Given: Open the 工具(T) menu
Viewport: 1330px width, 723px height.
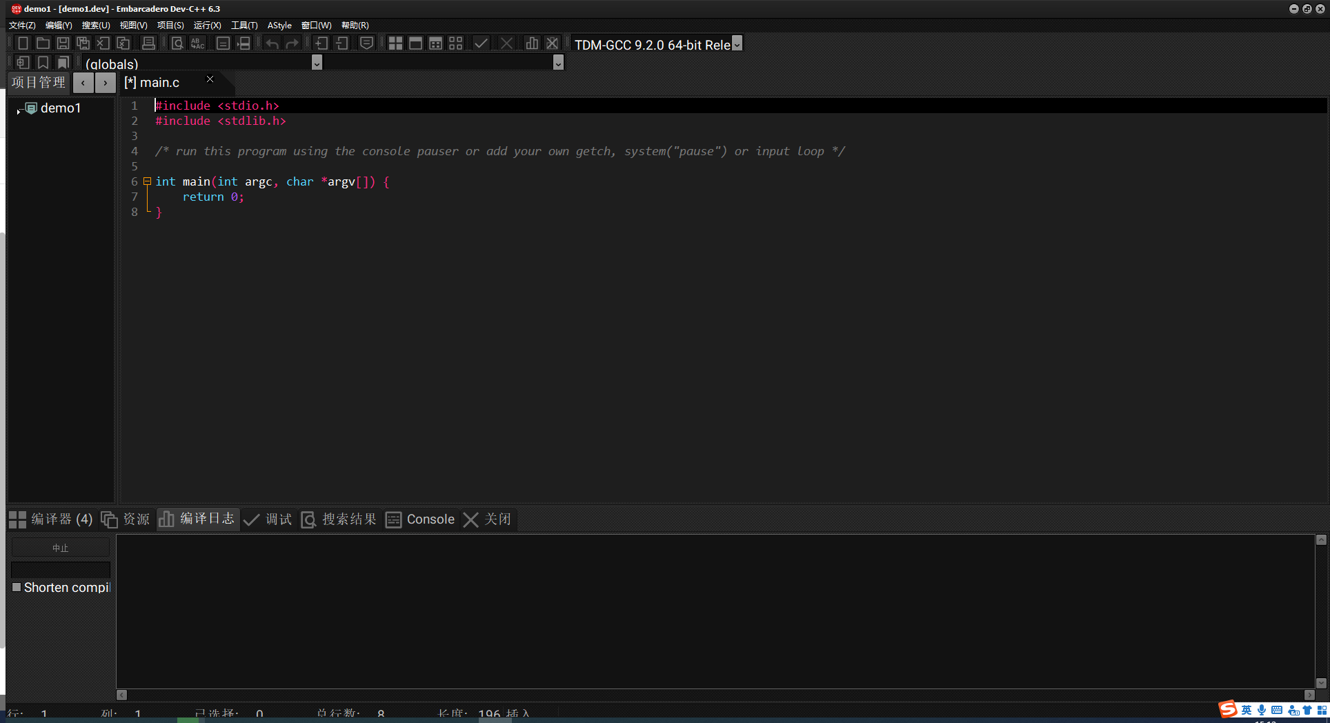Looking at the screenshot, I should coord(244,25).
